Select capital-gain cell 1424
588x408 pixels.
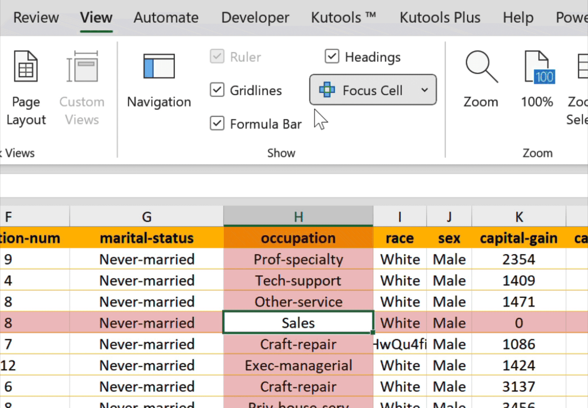point(519,365)
